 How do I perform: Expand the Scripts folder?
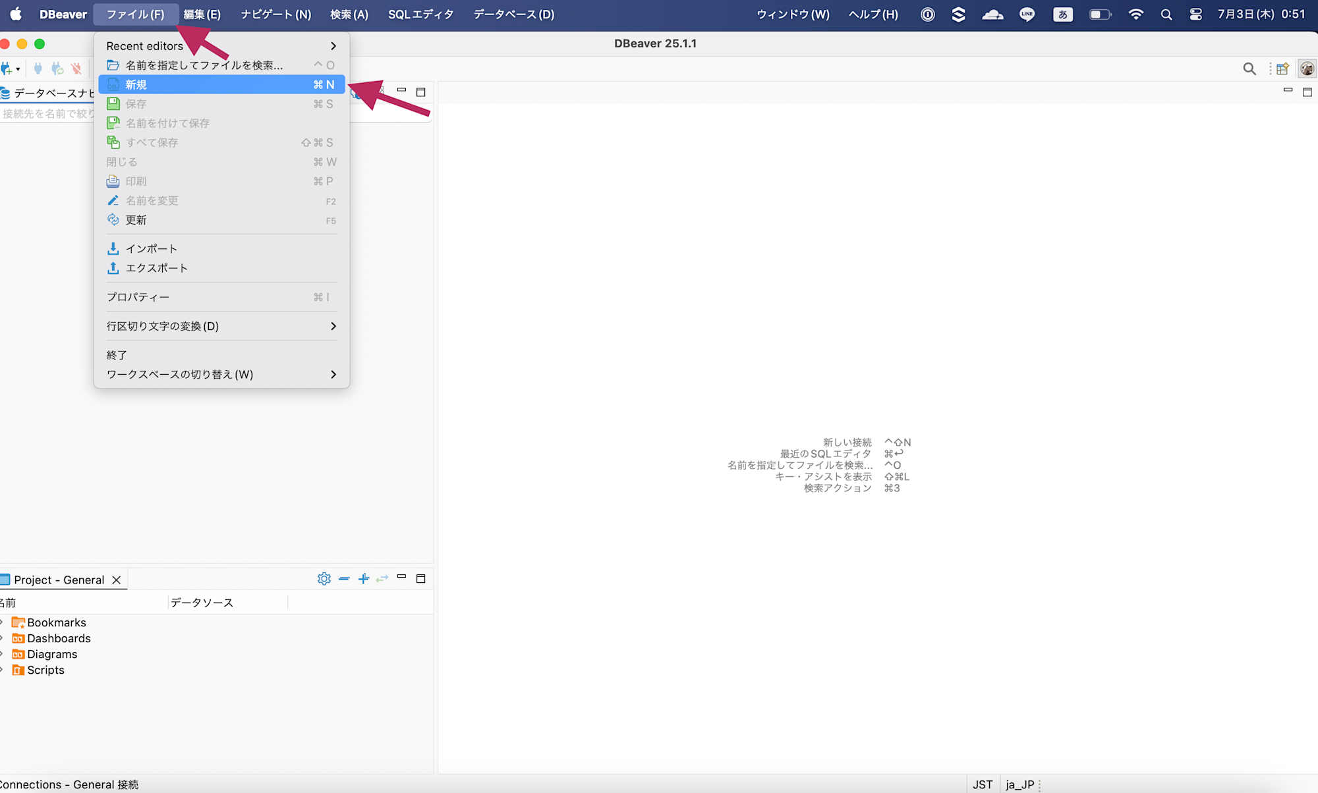pos(2,670)
